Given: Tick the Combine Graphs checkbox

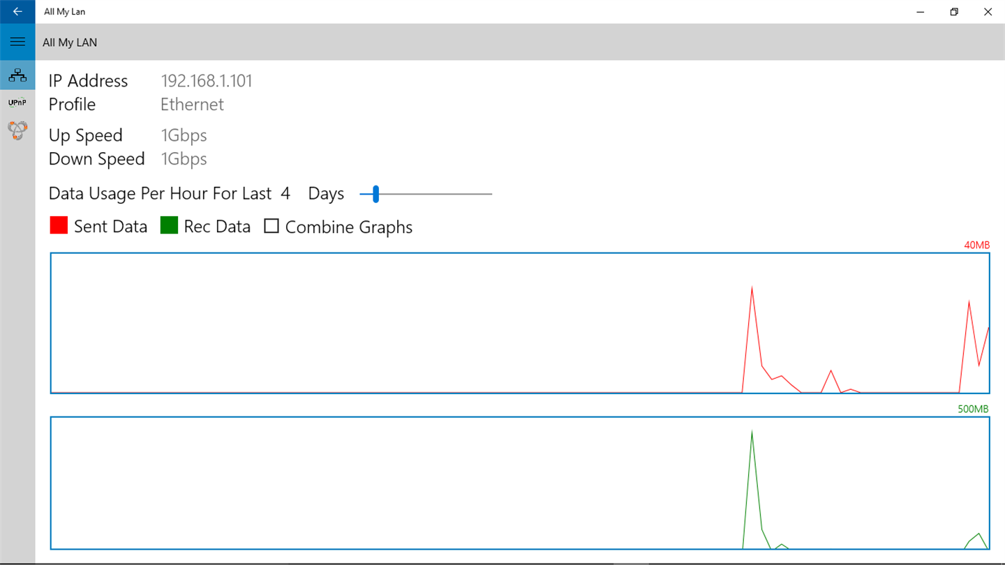Looking at the screenshot, I should [x=271, y=226].
